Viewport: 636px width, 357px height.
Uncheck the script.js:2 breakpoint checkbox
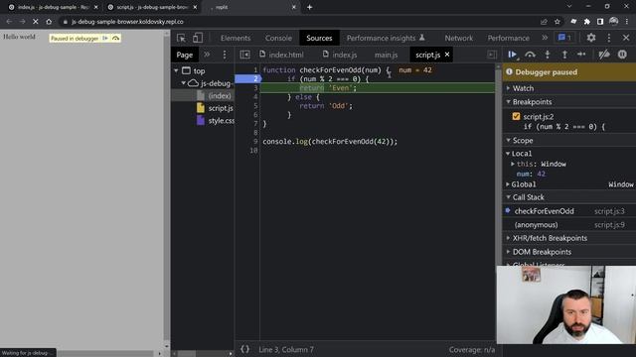pos(516,116)
